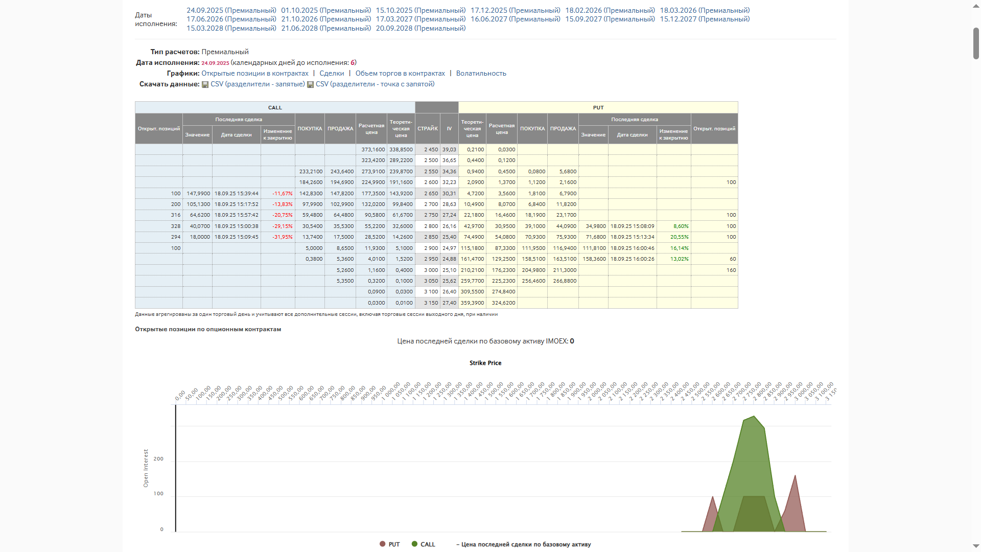The width and height of the screenshot is (981, 552).
Task: Open expiration date 21.06.2028 (Премиальный)
Action: point(326,28)
